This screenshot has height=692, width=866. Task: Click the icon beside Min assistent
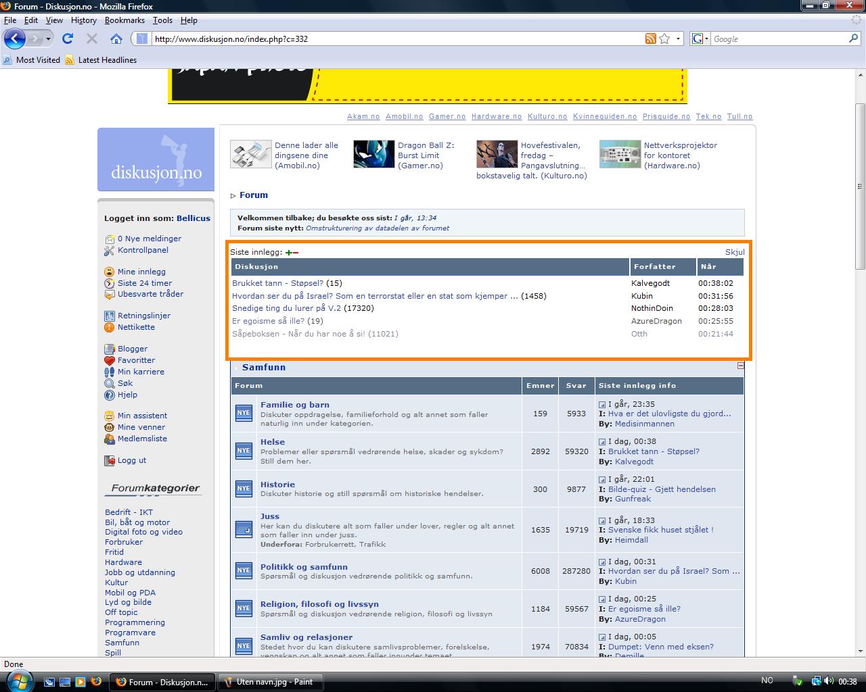pyautogui.click(x=110, y=416)
